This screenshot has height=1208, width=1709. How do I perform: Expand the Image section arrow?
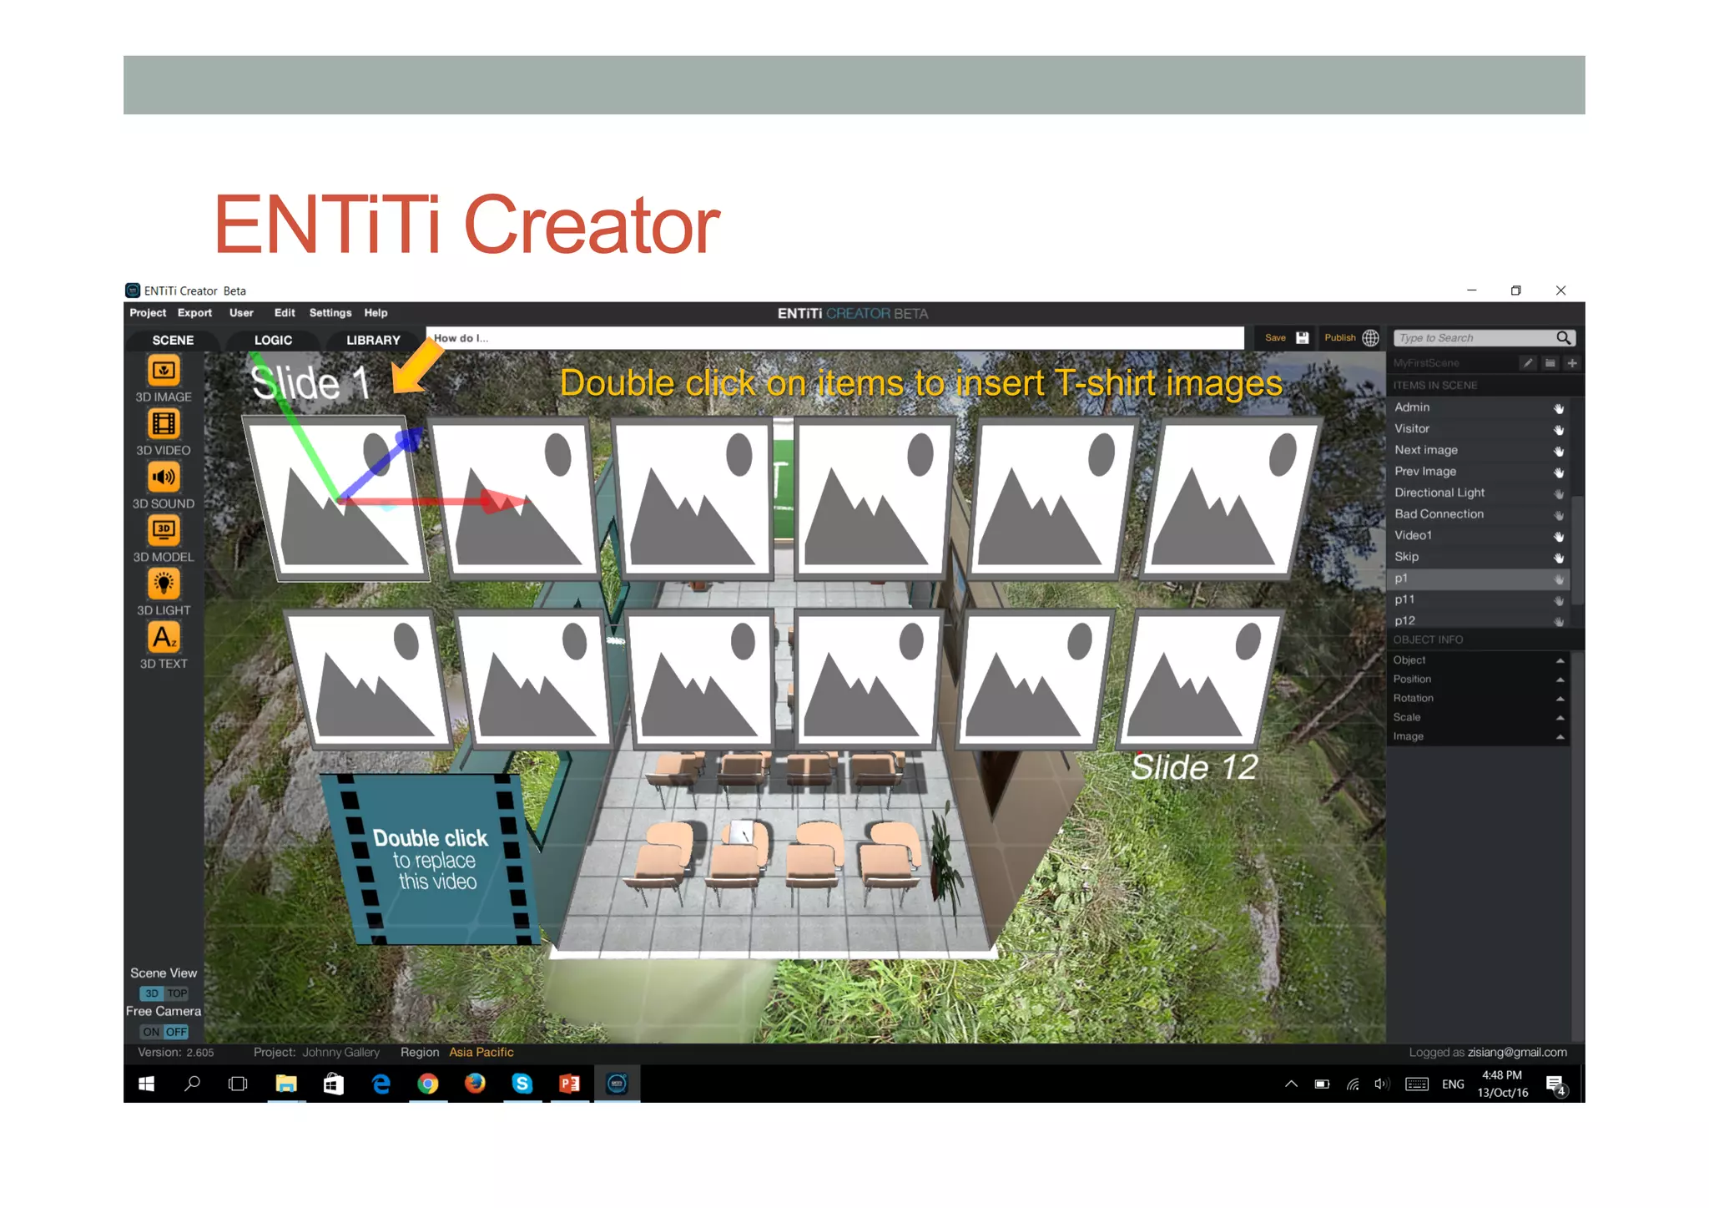[x=1559, y=736]
